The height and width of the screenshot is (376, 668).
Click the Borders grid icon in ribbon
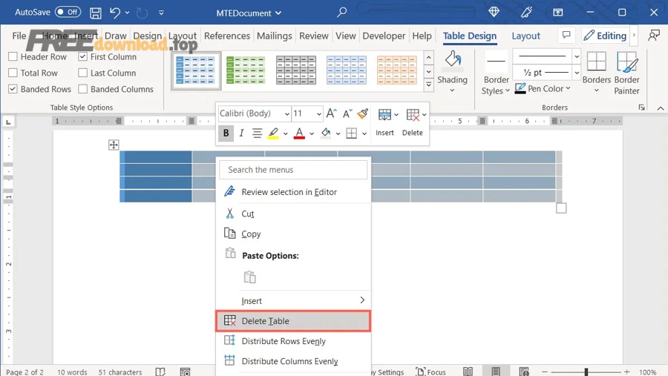(597, 62)
